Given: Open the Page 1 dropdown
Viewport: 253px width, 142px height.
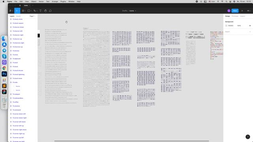Looking at the screenshot, I should coord(32,16).
